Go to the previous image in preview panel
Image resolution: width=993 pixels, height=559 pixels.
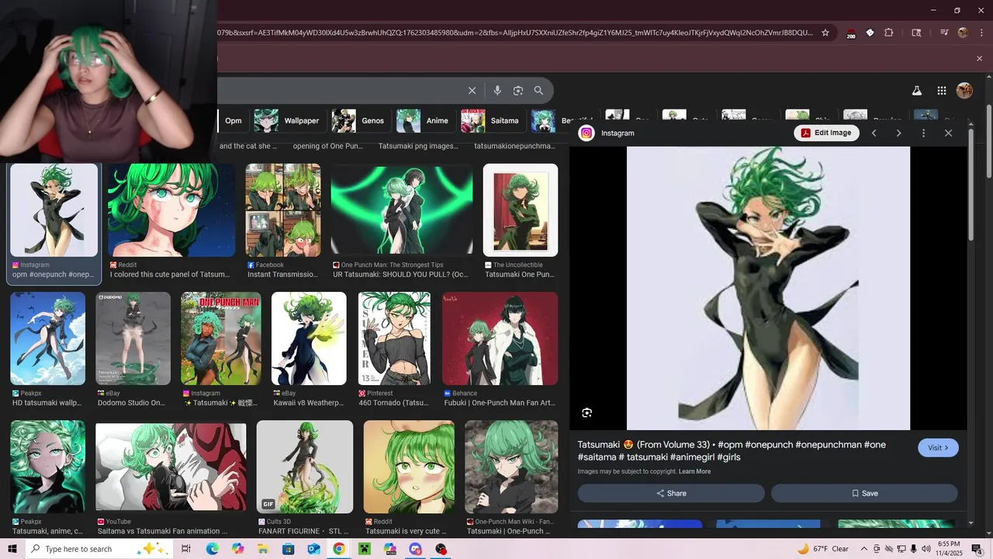[x=874, y=133]
